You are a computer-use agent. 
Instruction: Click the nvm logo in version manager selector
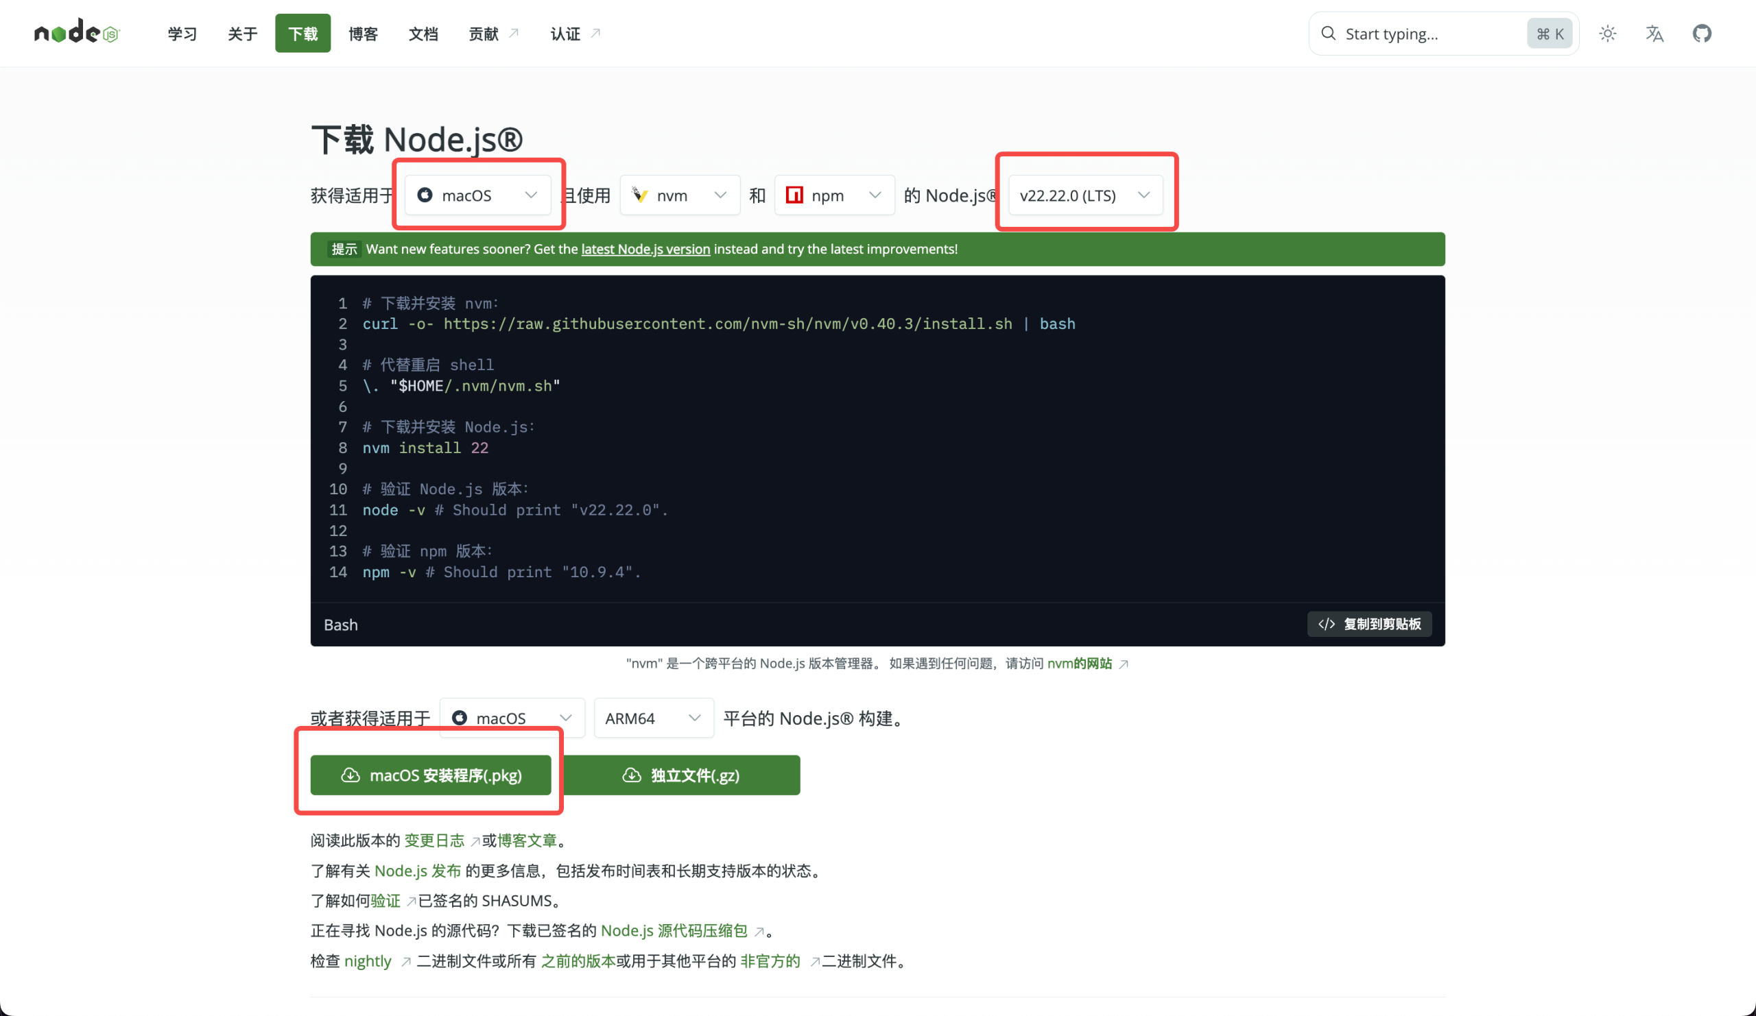pos(640,195)
